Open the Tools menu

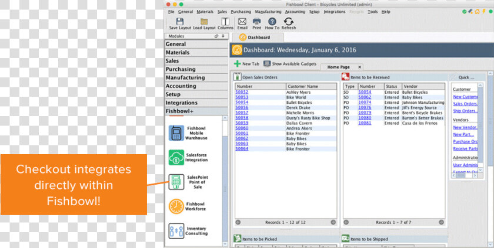pyautogui.click(x=373, y=12)
